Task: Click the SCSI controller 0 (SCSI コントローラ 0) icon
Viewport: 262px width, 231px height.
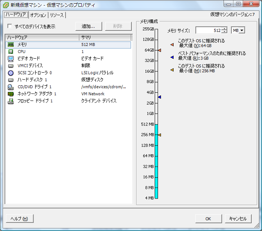Action: pyautogui.click(x=11, y=73)
